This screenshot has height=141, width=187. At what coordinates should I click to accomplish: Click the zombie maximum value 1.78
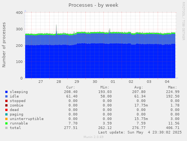(x=175, y=105)
